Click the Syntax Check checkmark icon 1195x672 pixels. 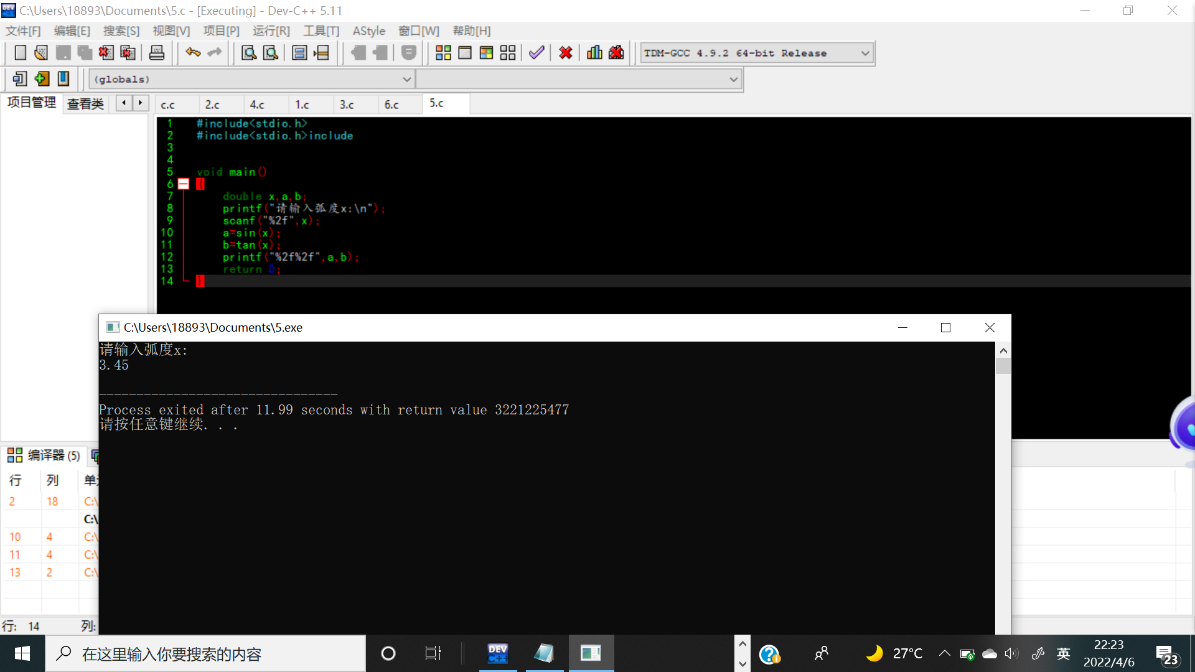point(537,53)
